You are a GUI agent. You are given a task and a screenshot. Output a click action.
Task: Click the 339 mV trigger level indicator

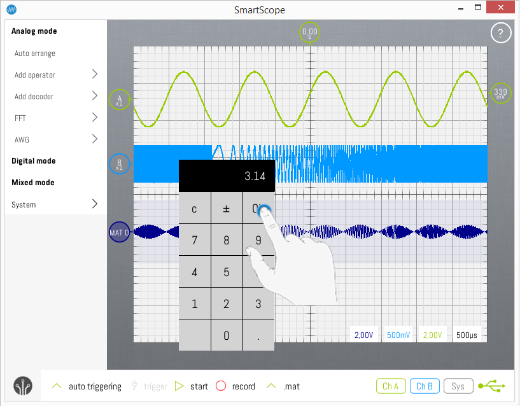pos(501,94)
